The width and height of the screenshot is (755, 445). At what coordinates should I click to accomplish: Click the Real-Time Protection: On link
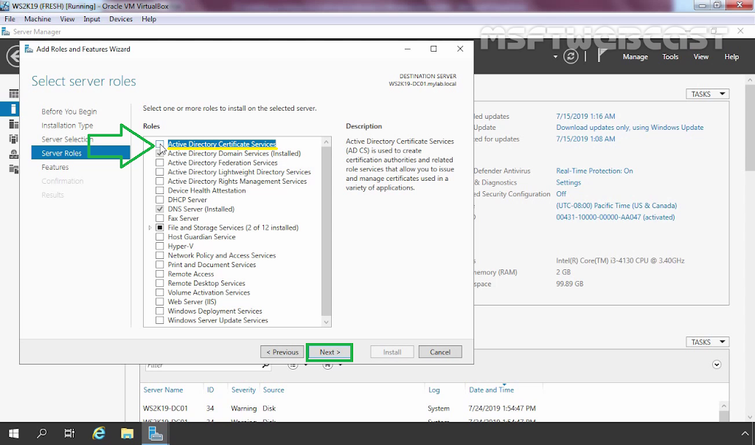tap(595, 170)
